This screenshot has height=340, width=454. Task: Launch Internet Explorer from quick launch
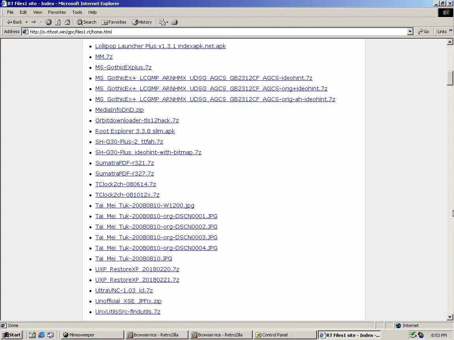pyautogui.click(x=41, y=335)
